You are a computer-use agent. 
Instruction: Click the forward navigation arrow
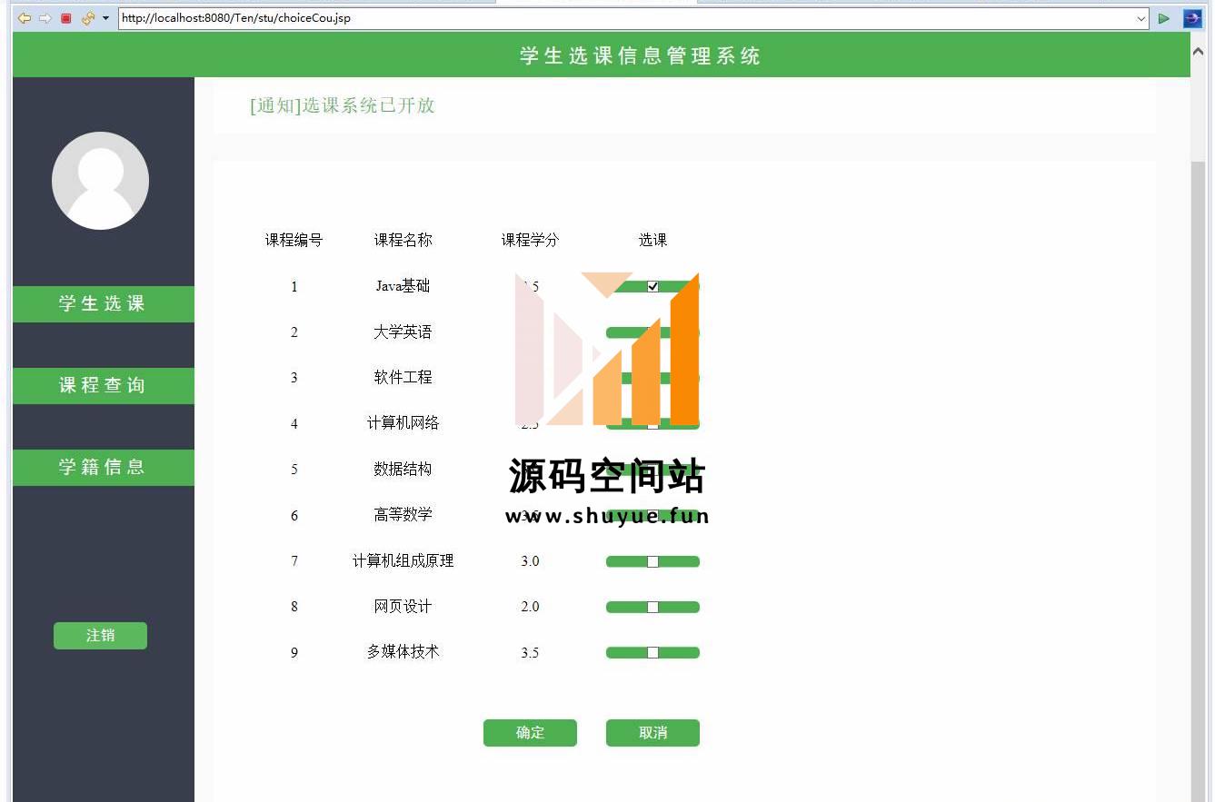pos(45,18)
